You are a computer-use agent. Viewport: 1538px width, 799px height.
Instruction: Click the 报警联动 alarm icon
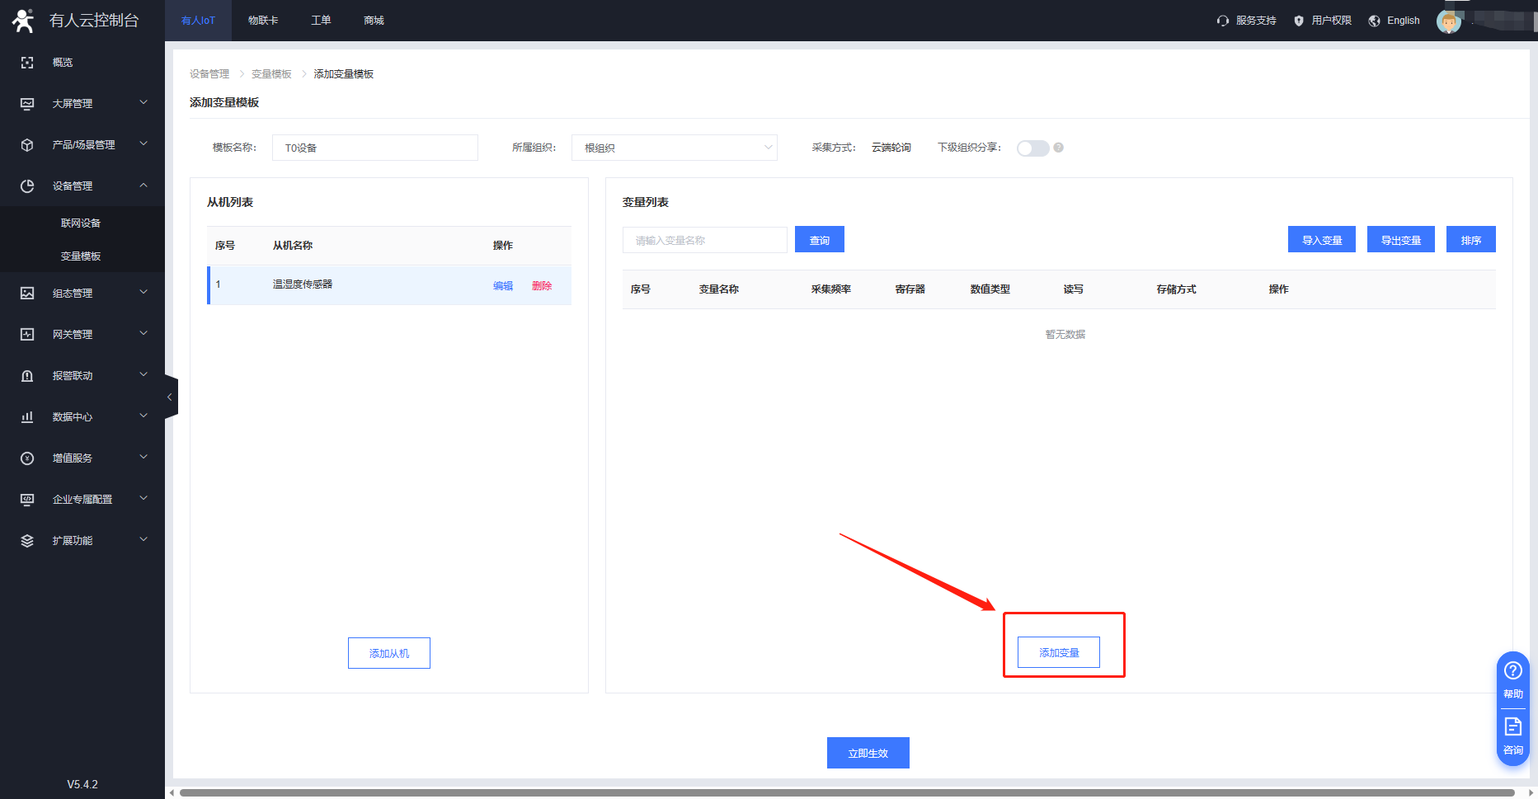27,376
